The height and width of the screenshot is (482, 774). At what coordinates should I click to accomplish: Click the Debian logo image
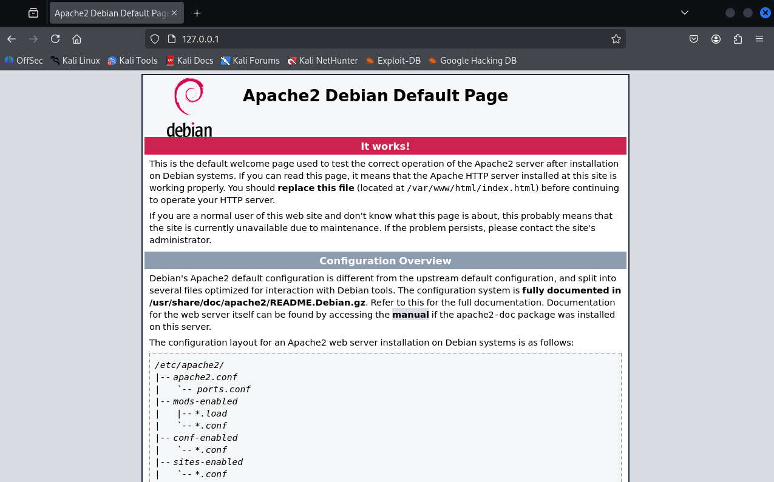coord(189,107)
